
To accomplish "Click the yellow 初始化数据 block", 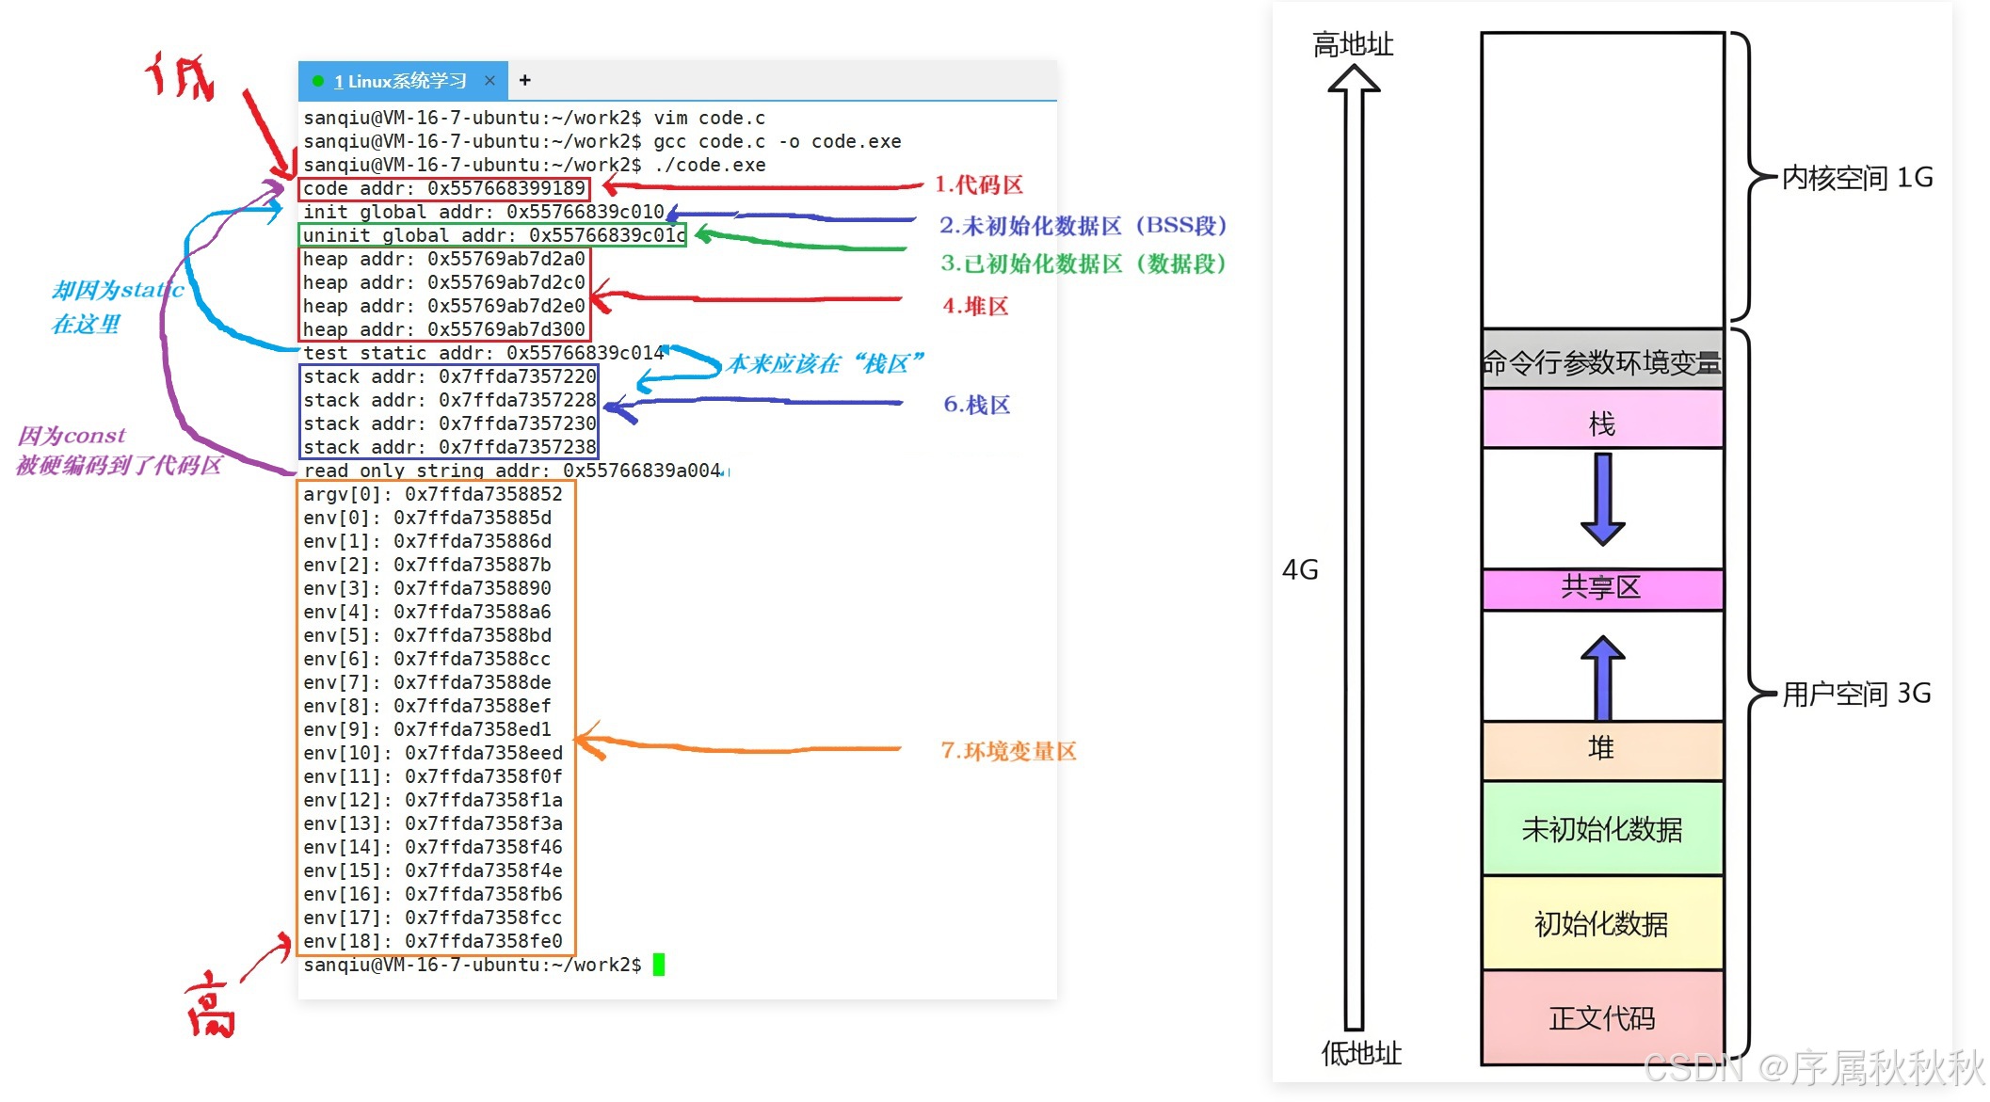I will [1602, 924].
